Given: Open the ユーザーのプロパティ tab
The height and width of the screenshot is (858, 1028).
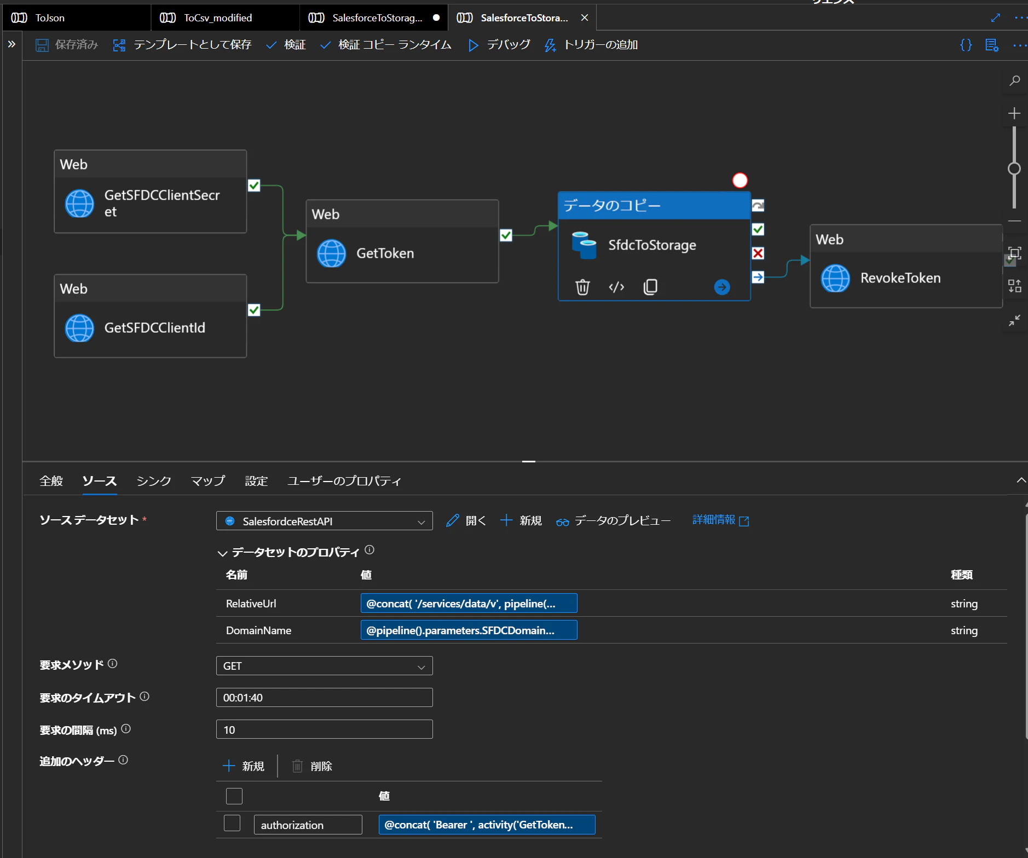Looking at the screenshot, I should 344,481.
